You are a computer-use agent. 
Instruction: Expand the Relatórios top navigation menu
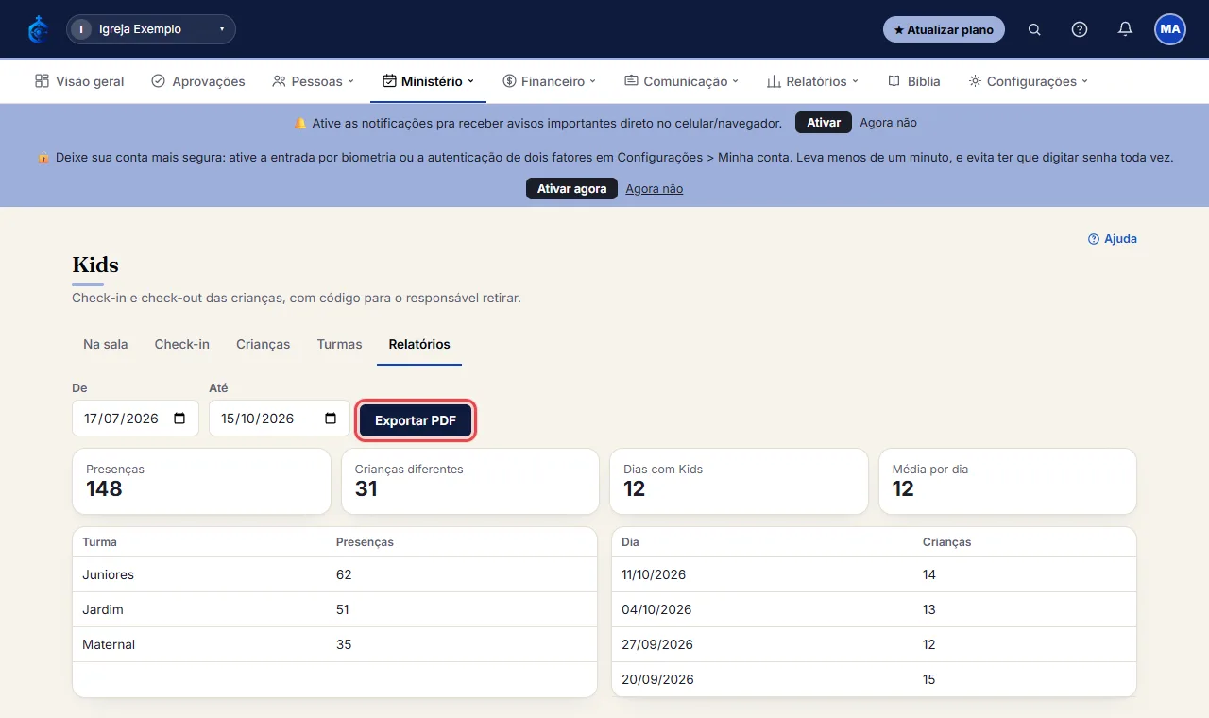click(812, 81)
